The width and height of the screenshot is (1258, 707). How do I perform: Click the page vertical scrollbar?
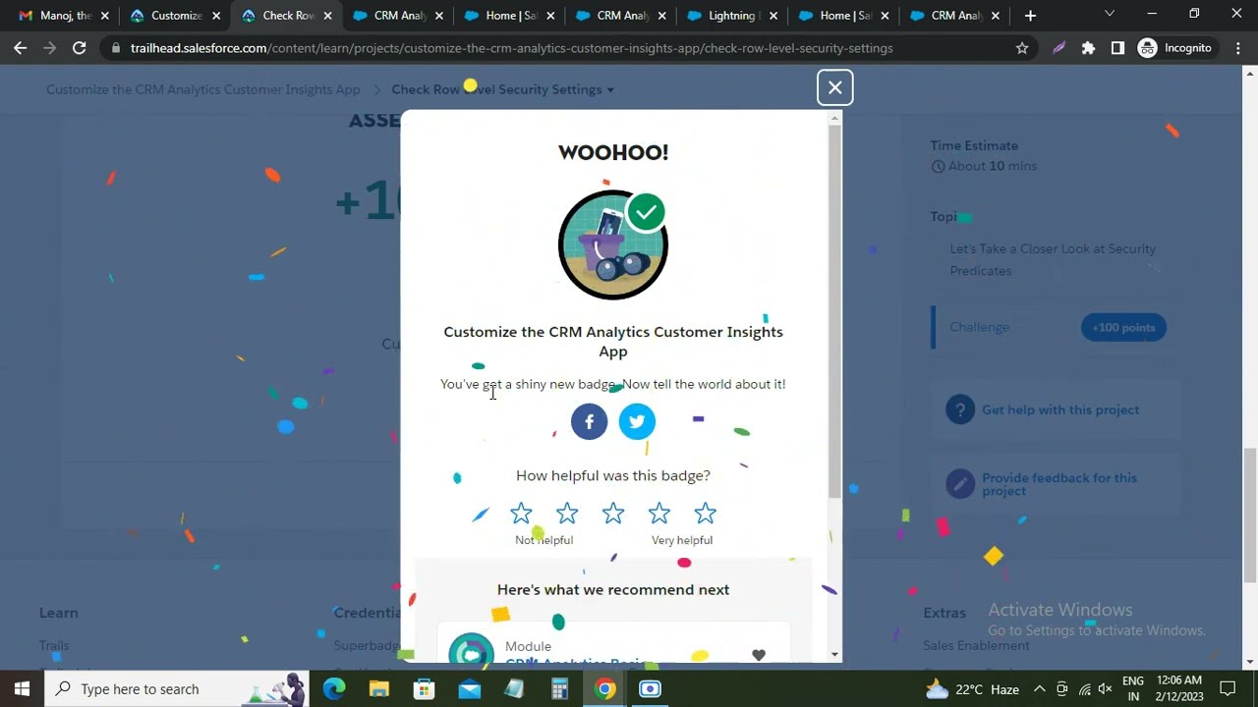pyautogui.click(x=1250, y=516)
